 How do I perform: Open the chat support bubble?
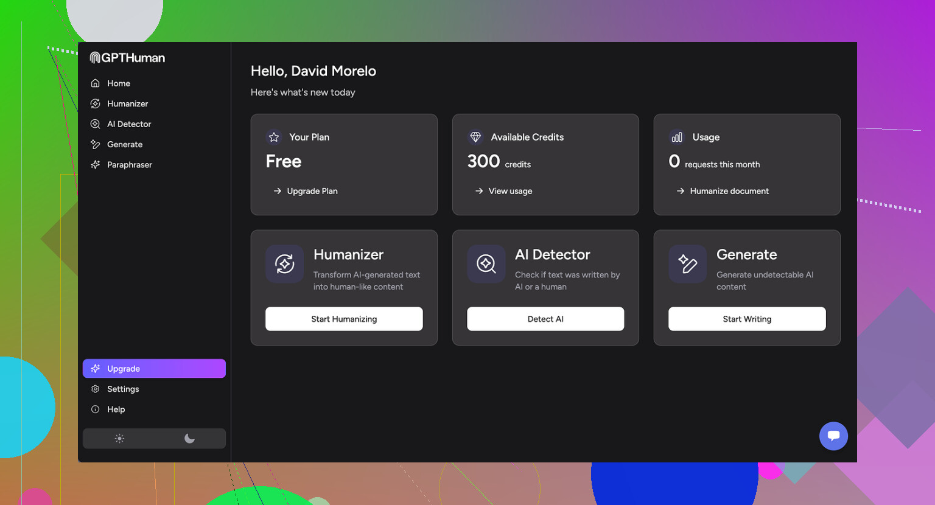[833, 436]
